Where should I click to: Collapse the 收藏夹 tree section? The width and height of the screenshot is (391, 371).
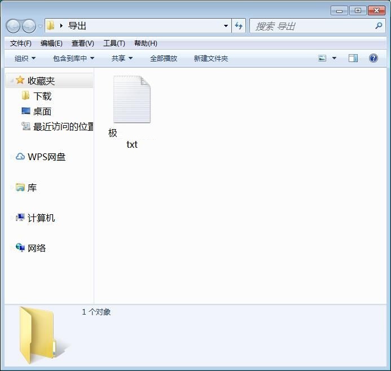point(11,81)
